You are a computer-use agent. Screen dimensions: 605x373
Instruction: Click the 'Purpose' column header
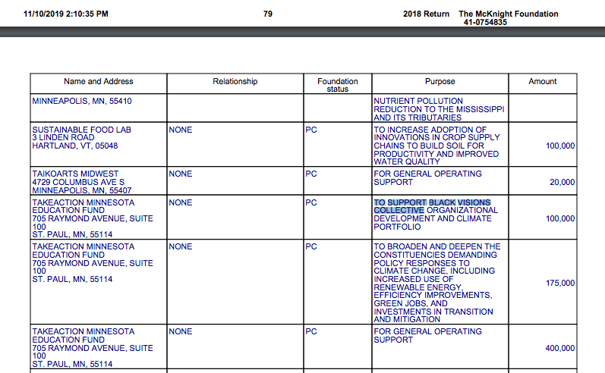pyautogui.click(x=440, y=81)
